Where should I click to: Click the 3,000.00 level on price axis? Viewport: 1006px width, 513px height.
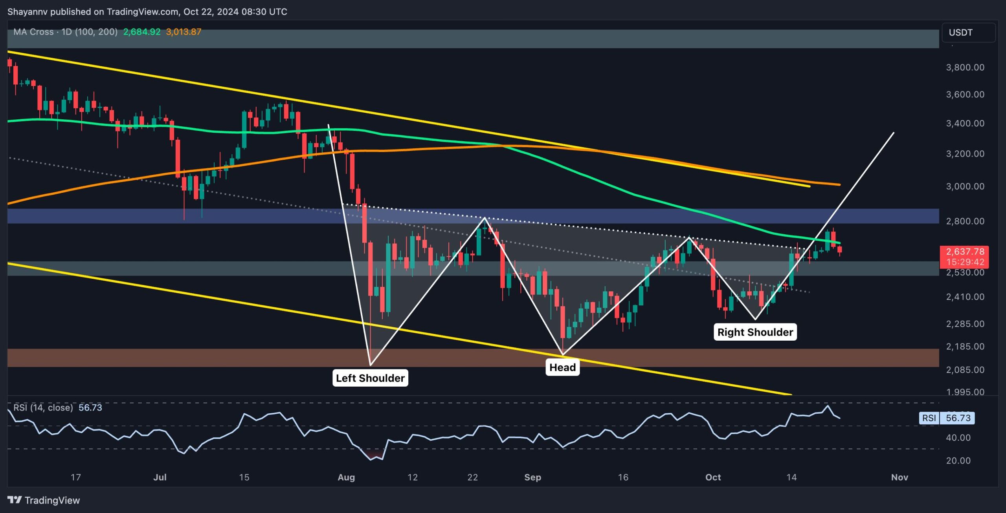pyautogui.click(x=965, y=186)
